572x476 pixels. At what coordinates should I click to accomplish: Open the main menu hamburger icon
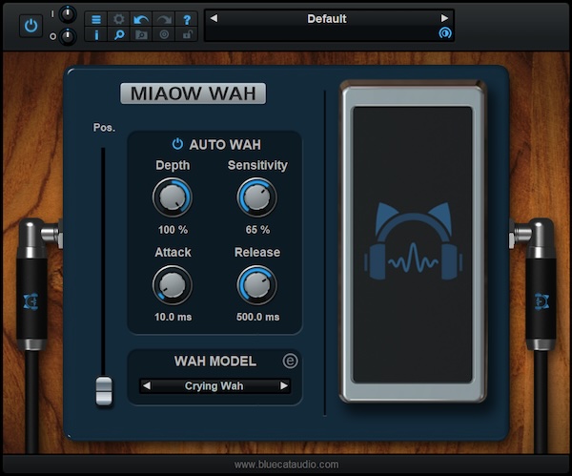click(96, 19)
